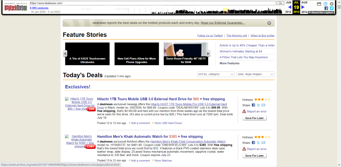Image resolution: width=341 pixels, height=167 pixels.
Task: Open Follow Us on Twitter link
Action: [210, 36]
